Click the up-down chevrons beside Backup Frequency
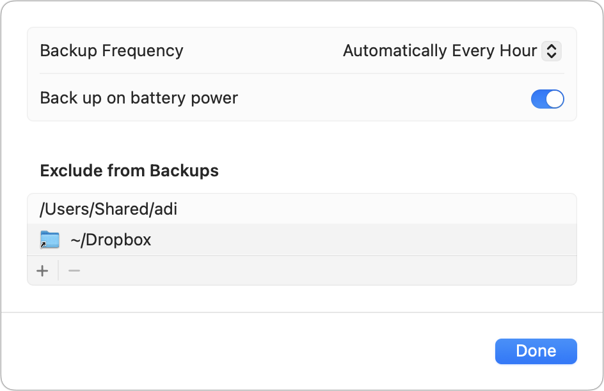Image resolution: width=604 pixels, height=391 pixels. coord(551,51)
